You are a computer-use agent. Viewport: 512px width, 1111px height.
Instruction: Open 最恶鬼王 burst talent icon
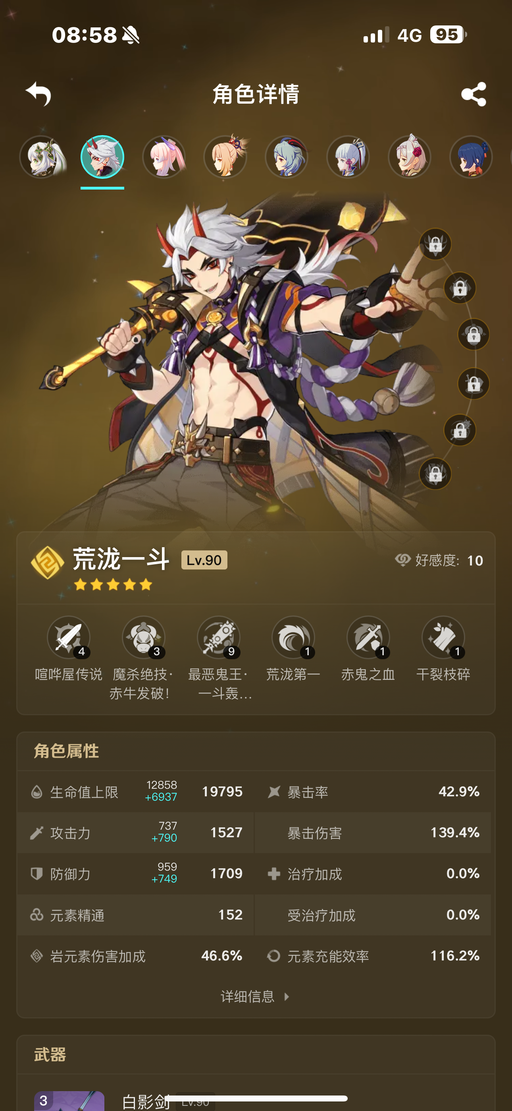(219, 637)
